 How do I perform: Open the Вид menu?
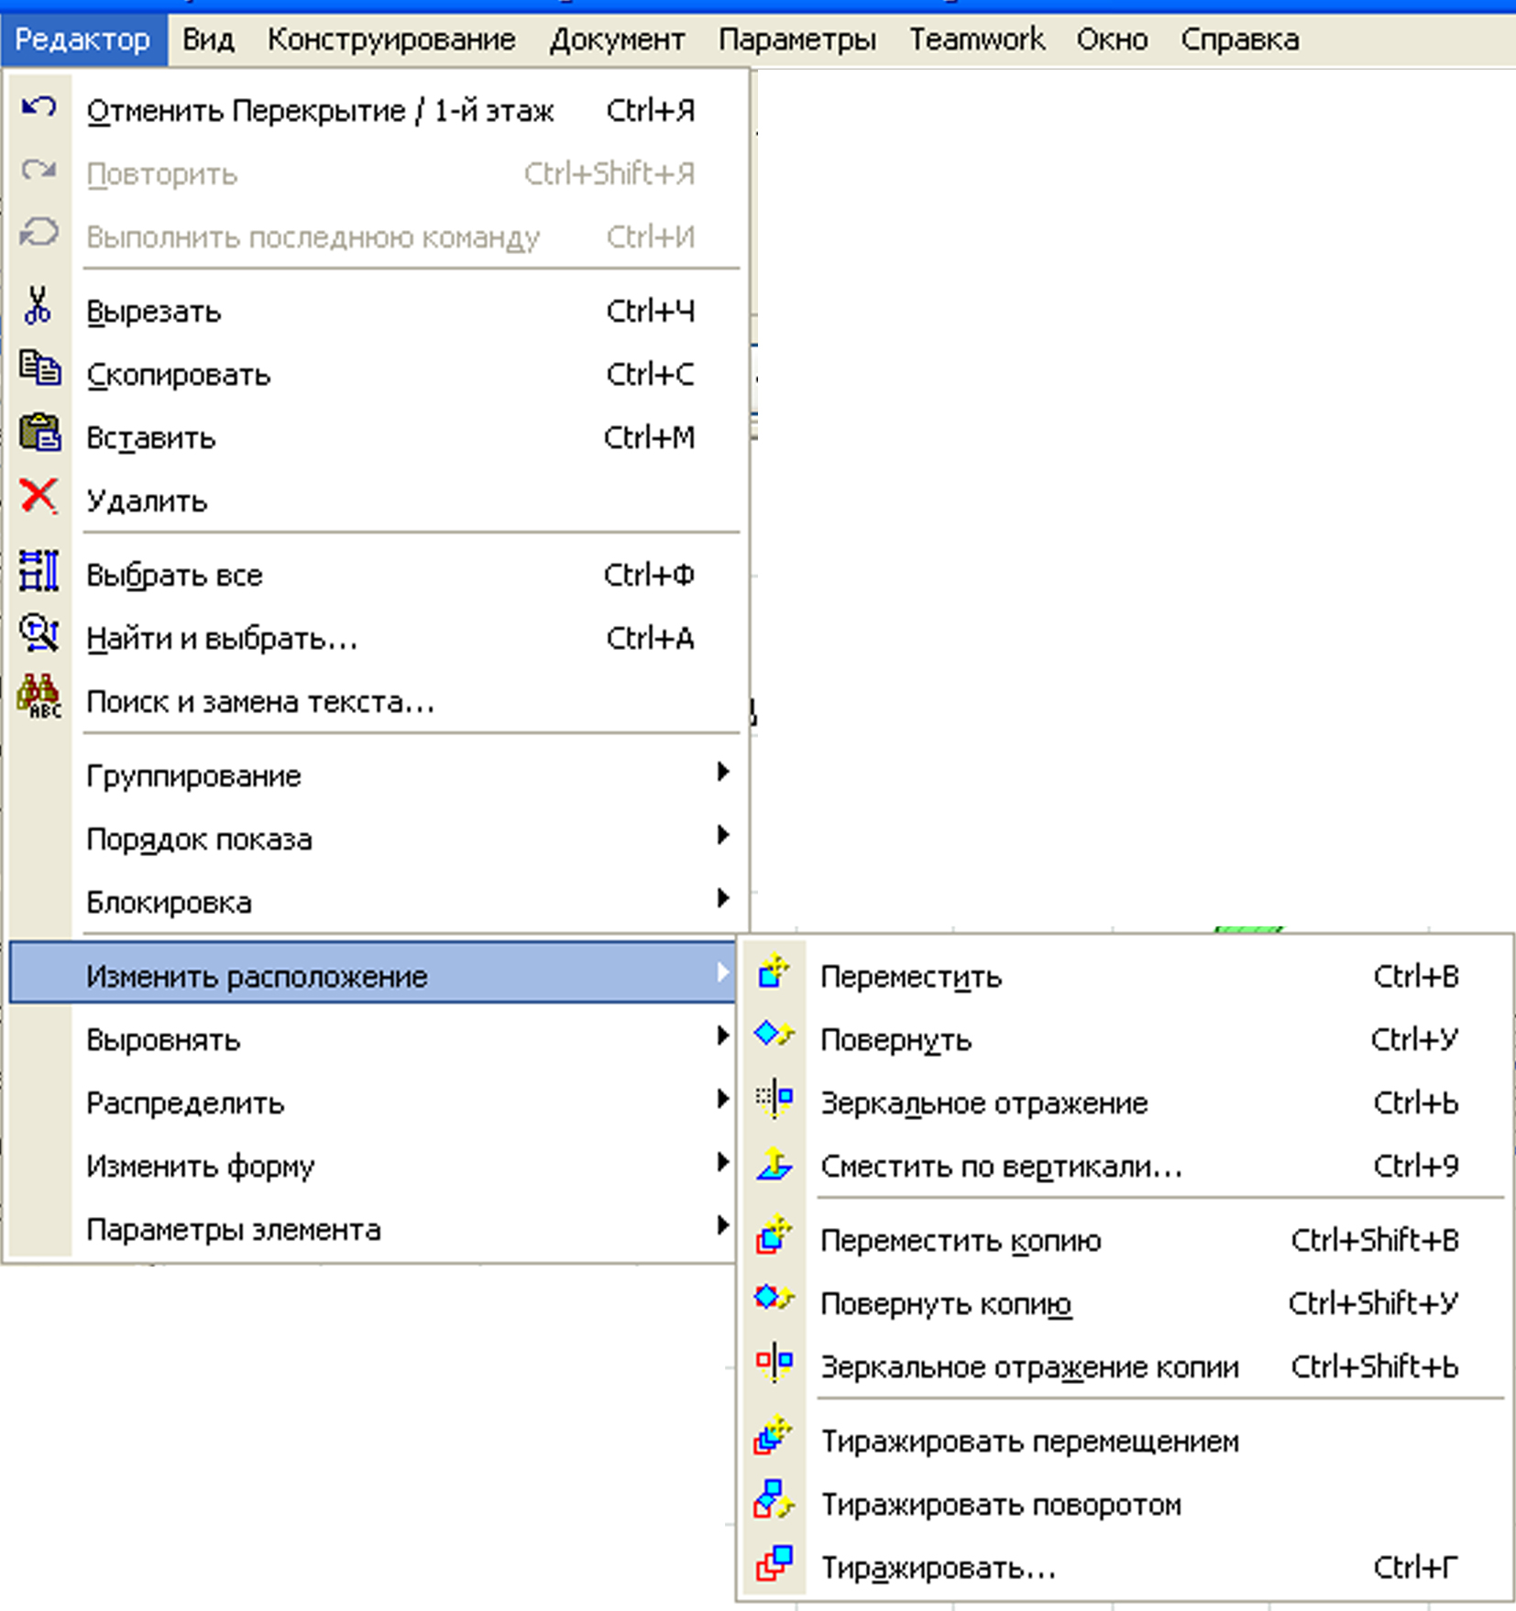pos(208,39)
